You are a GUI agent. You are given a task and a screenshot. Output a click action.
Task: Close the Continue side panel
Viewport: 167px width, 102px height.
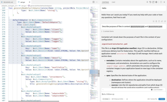pyautogui.click(x=164, y=2)
